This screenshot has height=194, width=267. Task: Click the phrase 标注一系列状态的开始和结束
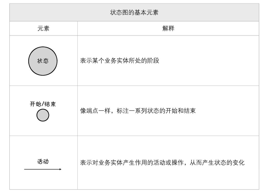pos(156,111)
